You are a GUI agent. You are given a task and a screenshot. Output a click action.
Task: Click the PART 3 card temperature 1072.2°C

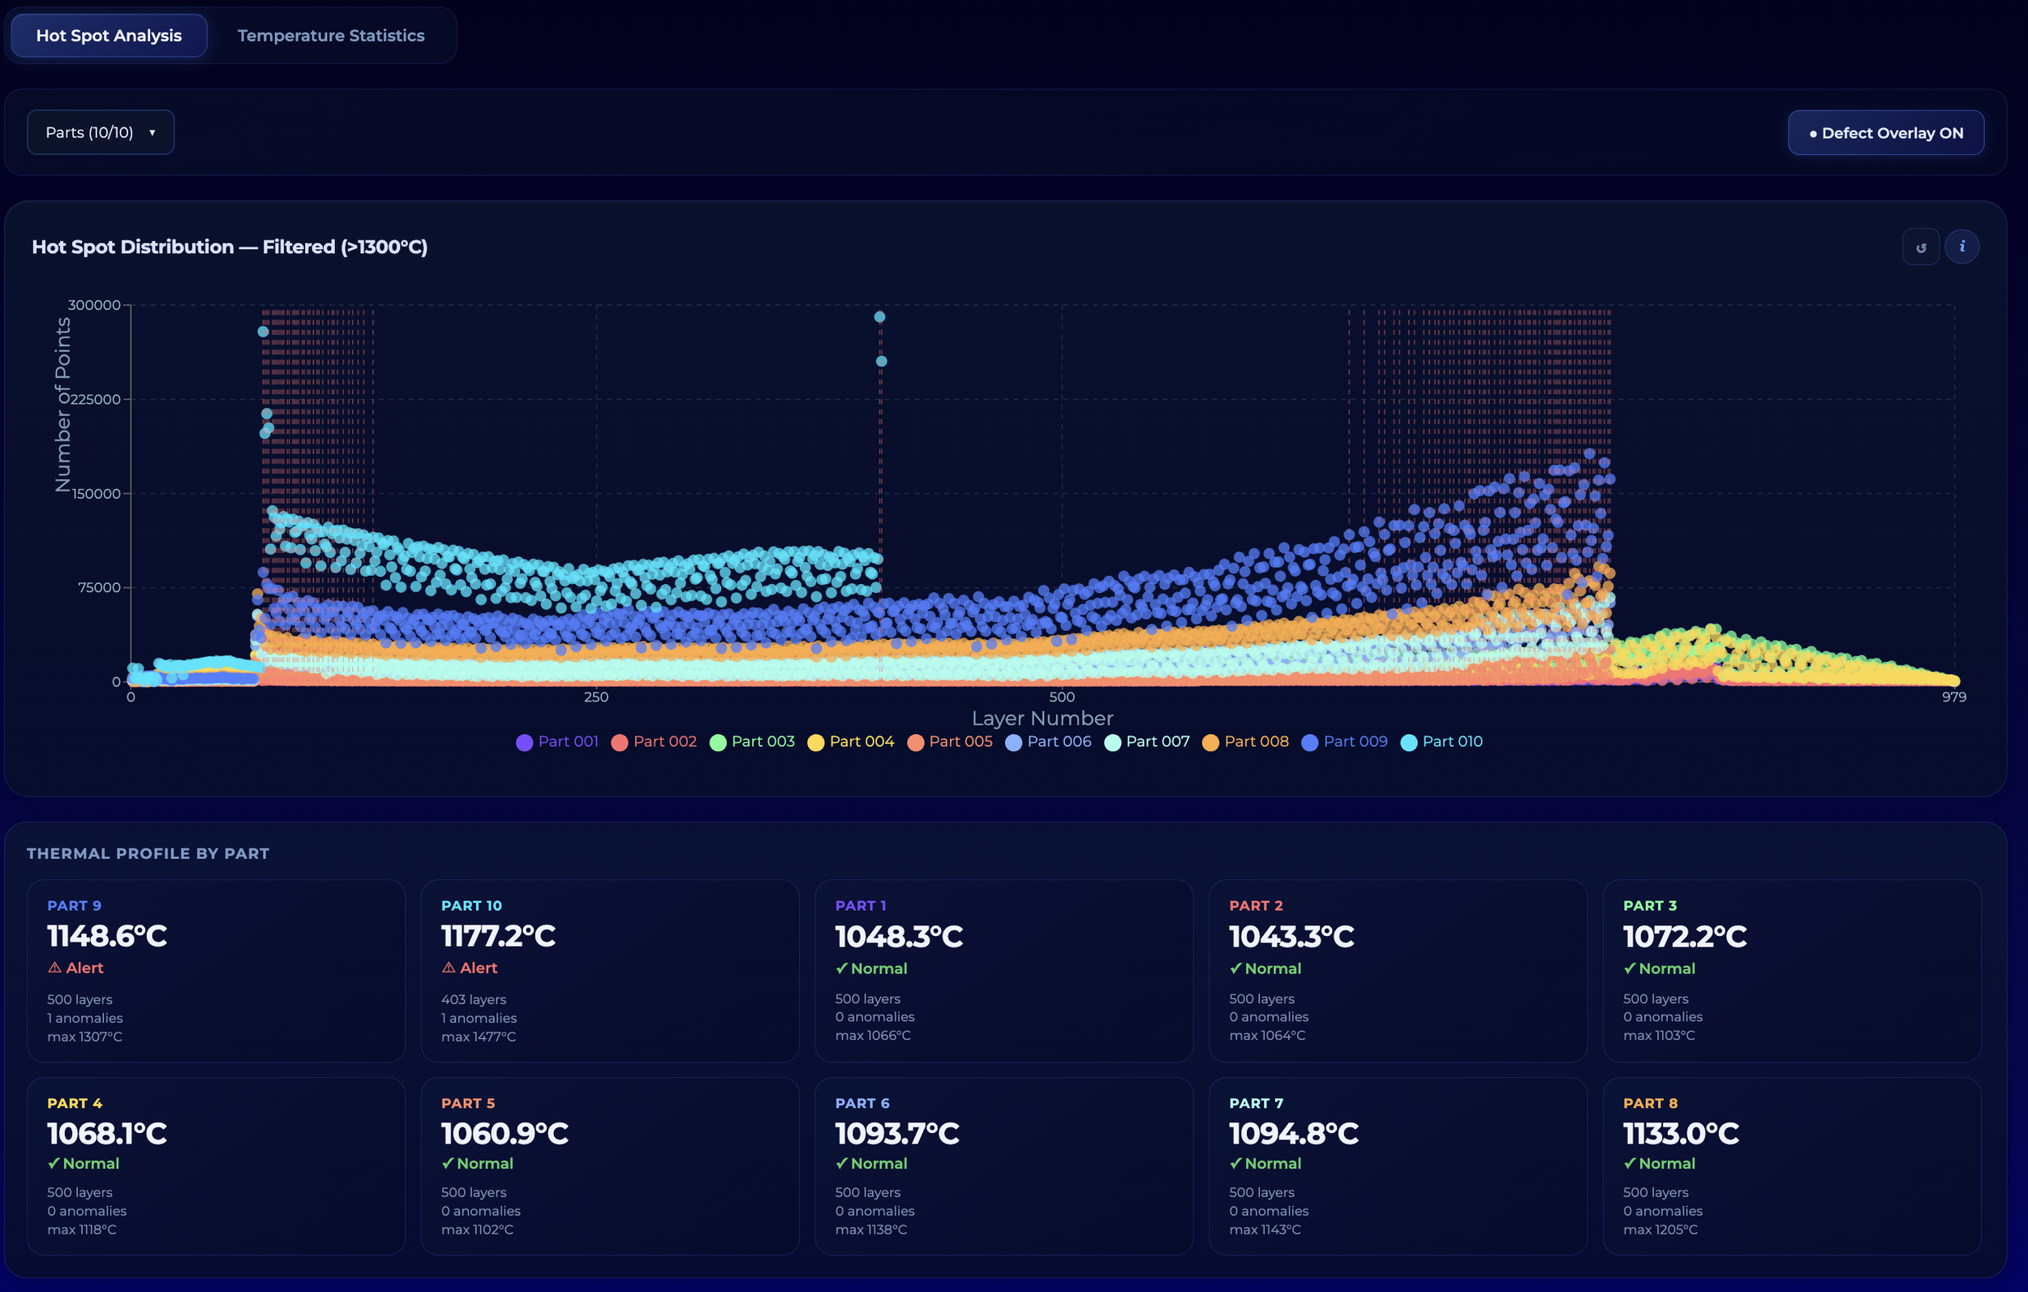[1685, 937]
